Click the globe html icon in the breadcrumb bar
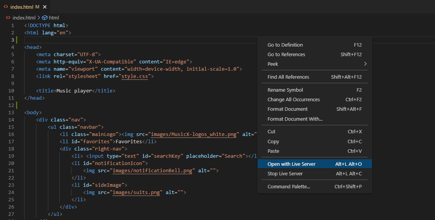435x220 pixels. [44, 18]
